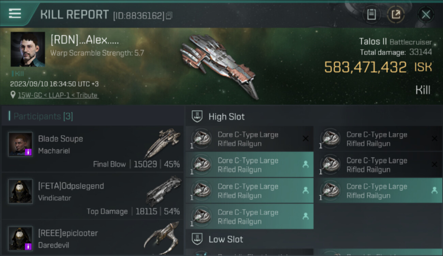The width and height of the screenshot is (443, 256).
Task: Click the High Slot section icon
Action: point(197,116)
